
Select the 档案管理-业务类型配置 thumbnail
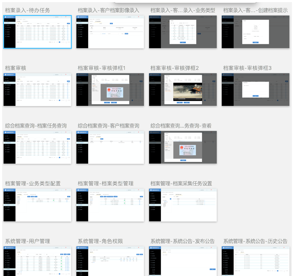[37, 205]
